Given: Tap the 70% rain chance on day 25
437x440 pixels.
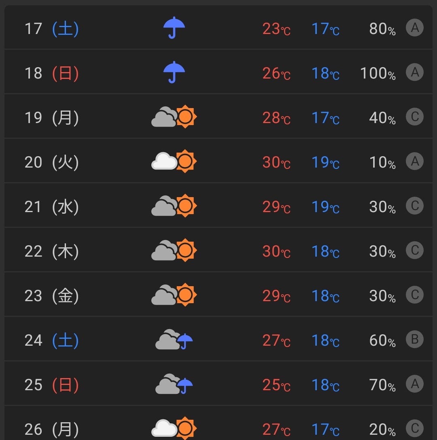Looking at the screenshot, I should (x=382, y=385).
